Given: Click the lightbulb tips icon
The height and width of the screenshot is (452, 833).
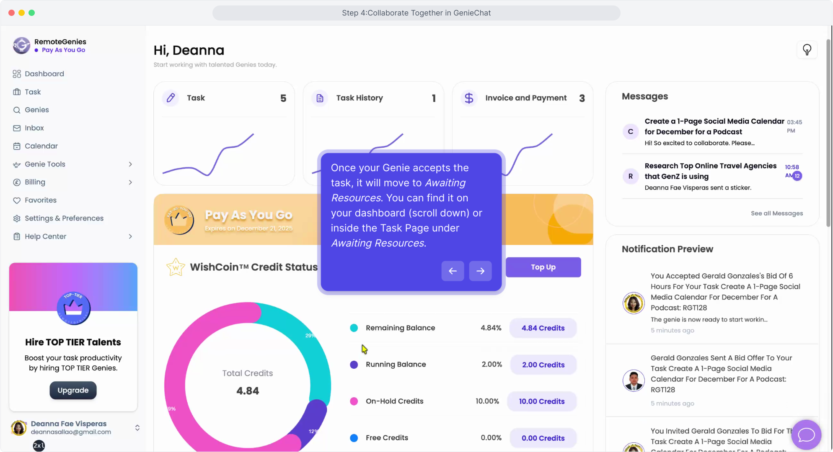Looking at the screenshot, I should [x=807, y=50].
